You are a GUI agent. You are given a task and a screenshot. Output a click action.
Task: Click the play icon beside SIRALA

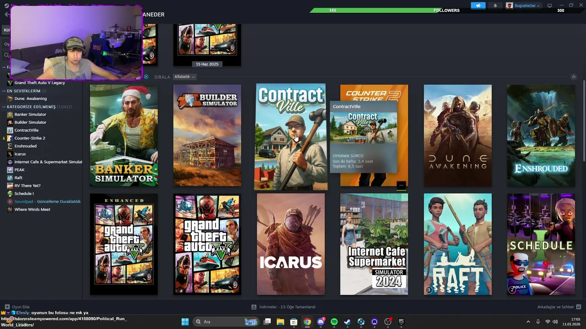[146, 77]
